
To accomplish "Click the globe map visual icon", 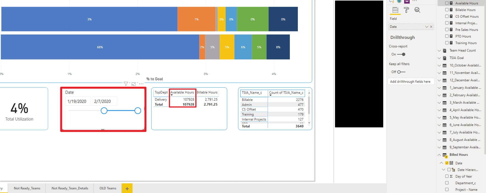I will click(x=399, y=1).
